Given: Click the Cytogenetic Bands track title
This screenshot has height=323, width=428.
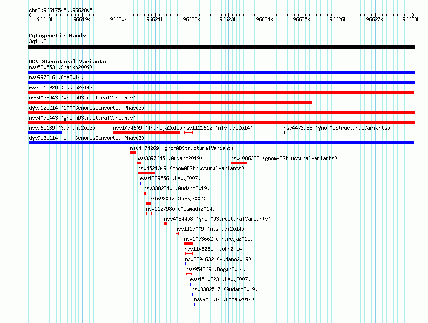Looking at the screenshot, I should pyautogui.click(x=57, y=36).
